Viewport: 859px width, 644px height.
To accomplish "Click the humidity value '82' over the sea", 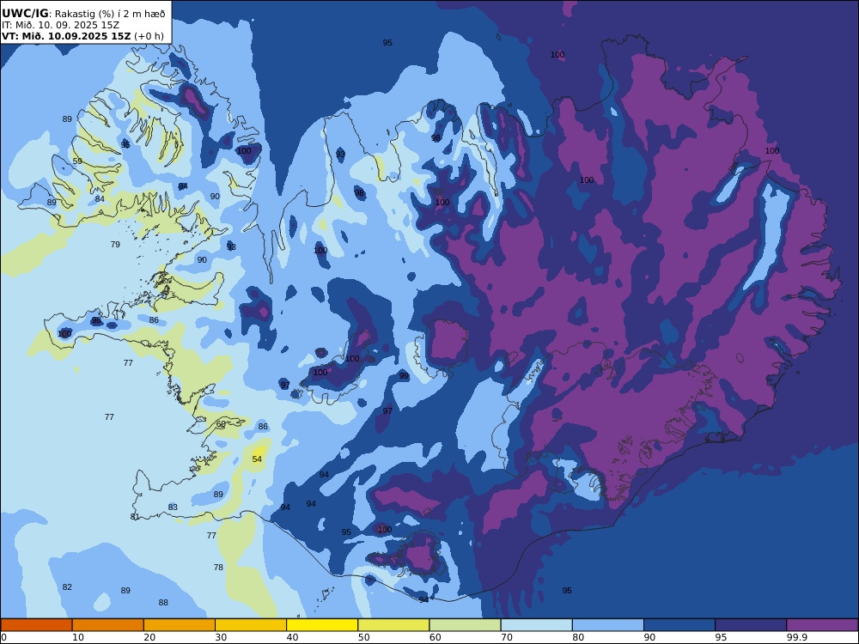I will click(67, 587).
